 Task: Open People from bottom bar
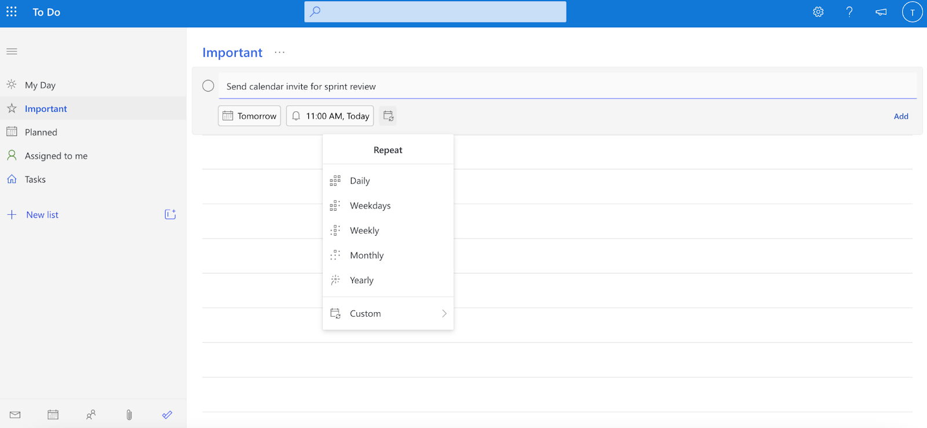click(91, 415)
